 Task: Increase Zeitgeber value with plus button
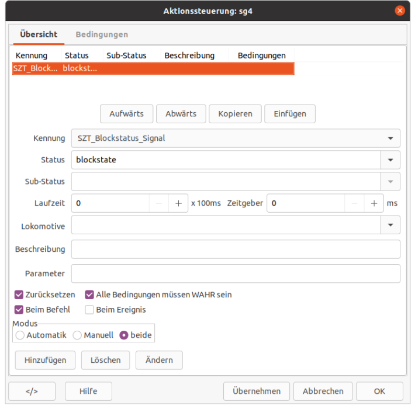pos(373,203)
